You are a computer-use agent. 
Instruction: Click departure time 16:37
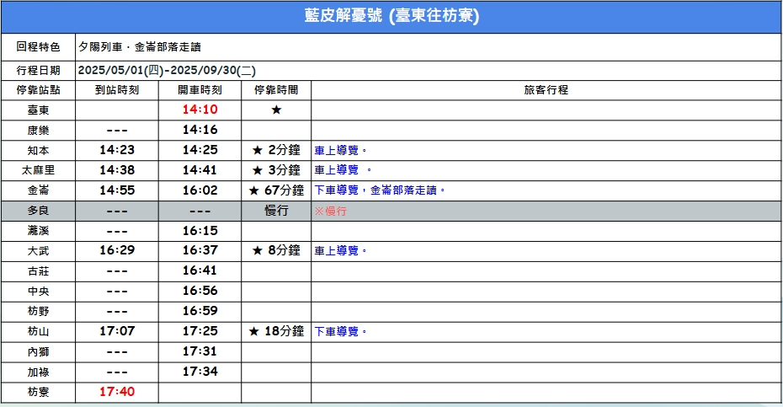click(x=200, y=250)
